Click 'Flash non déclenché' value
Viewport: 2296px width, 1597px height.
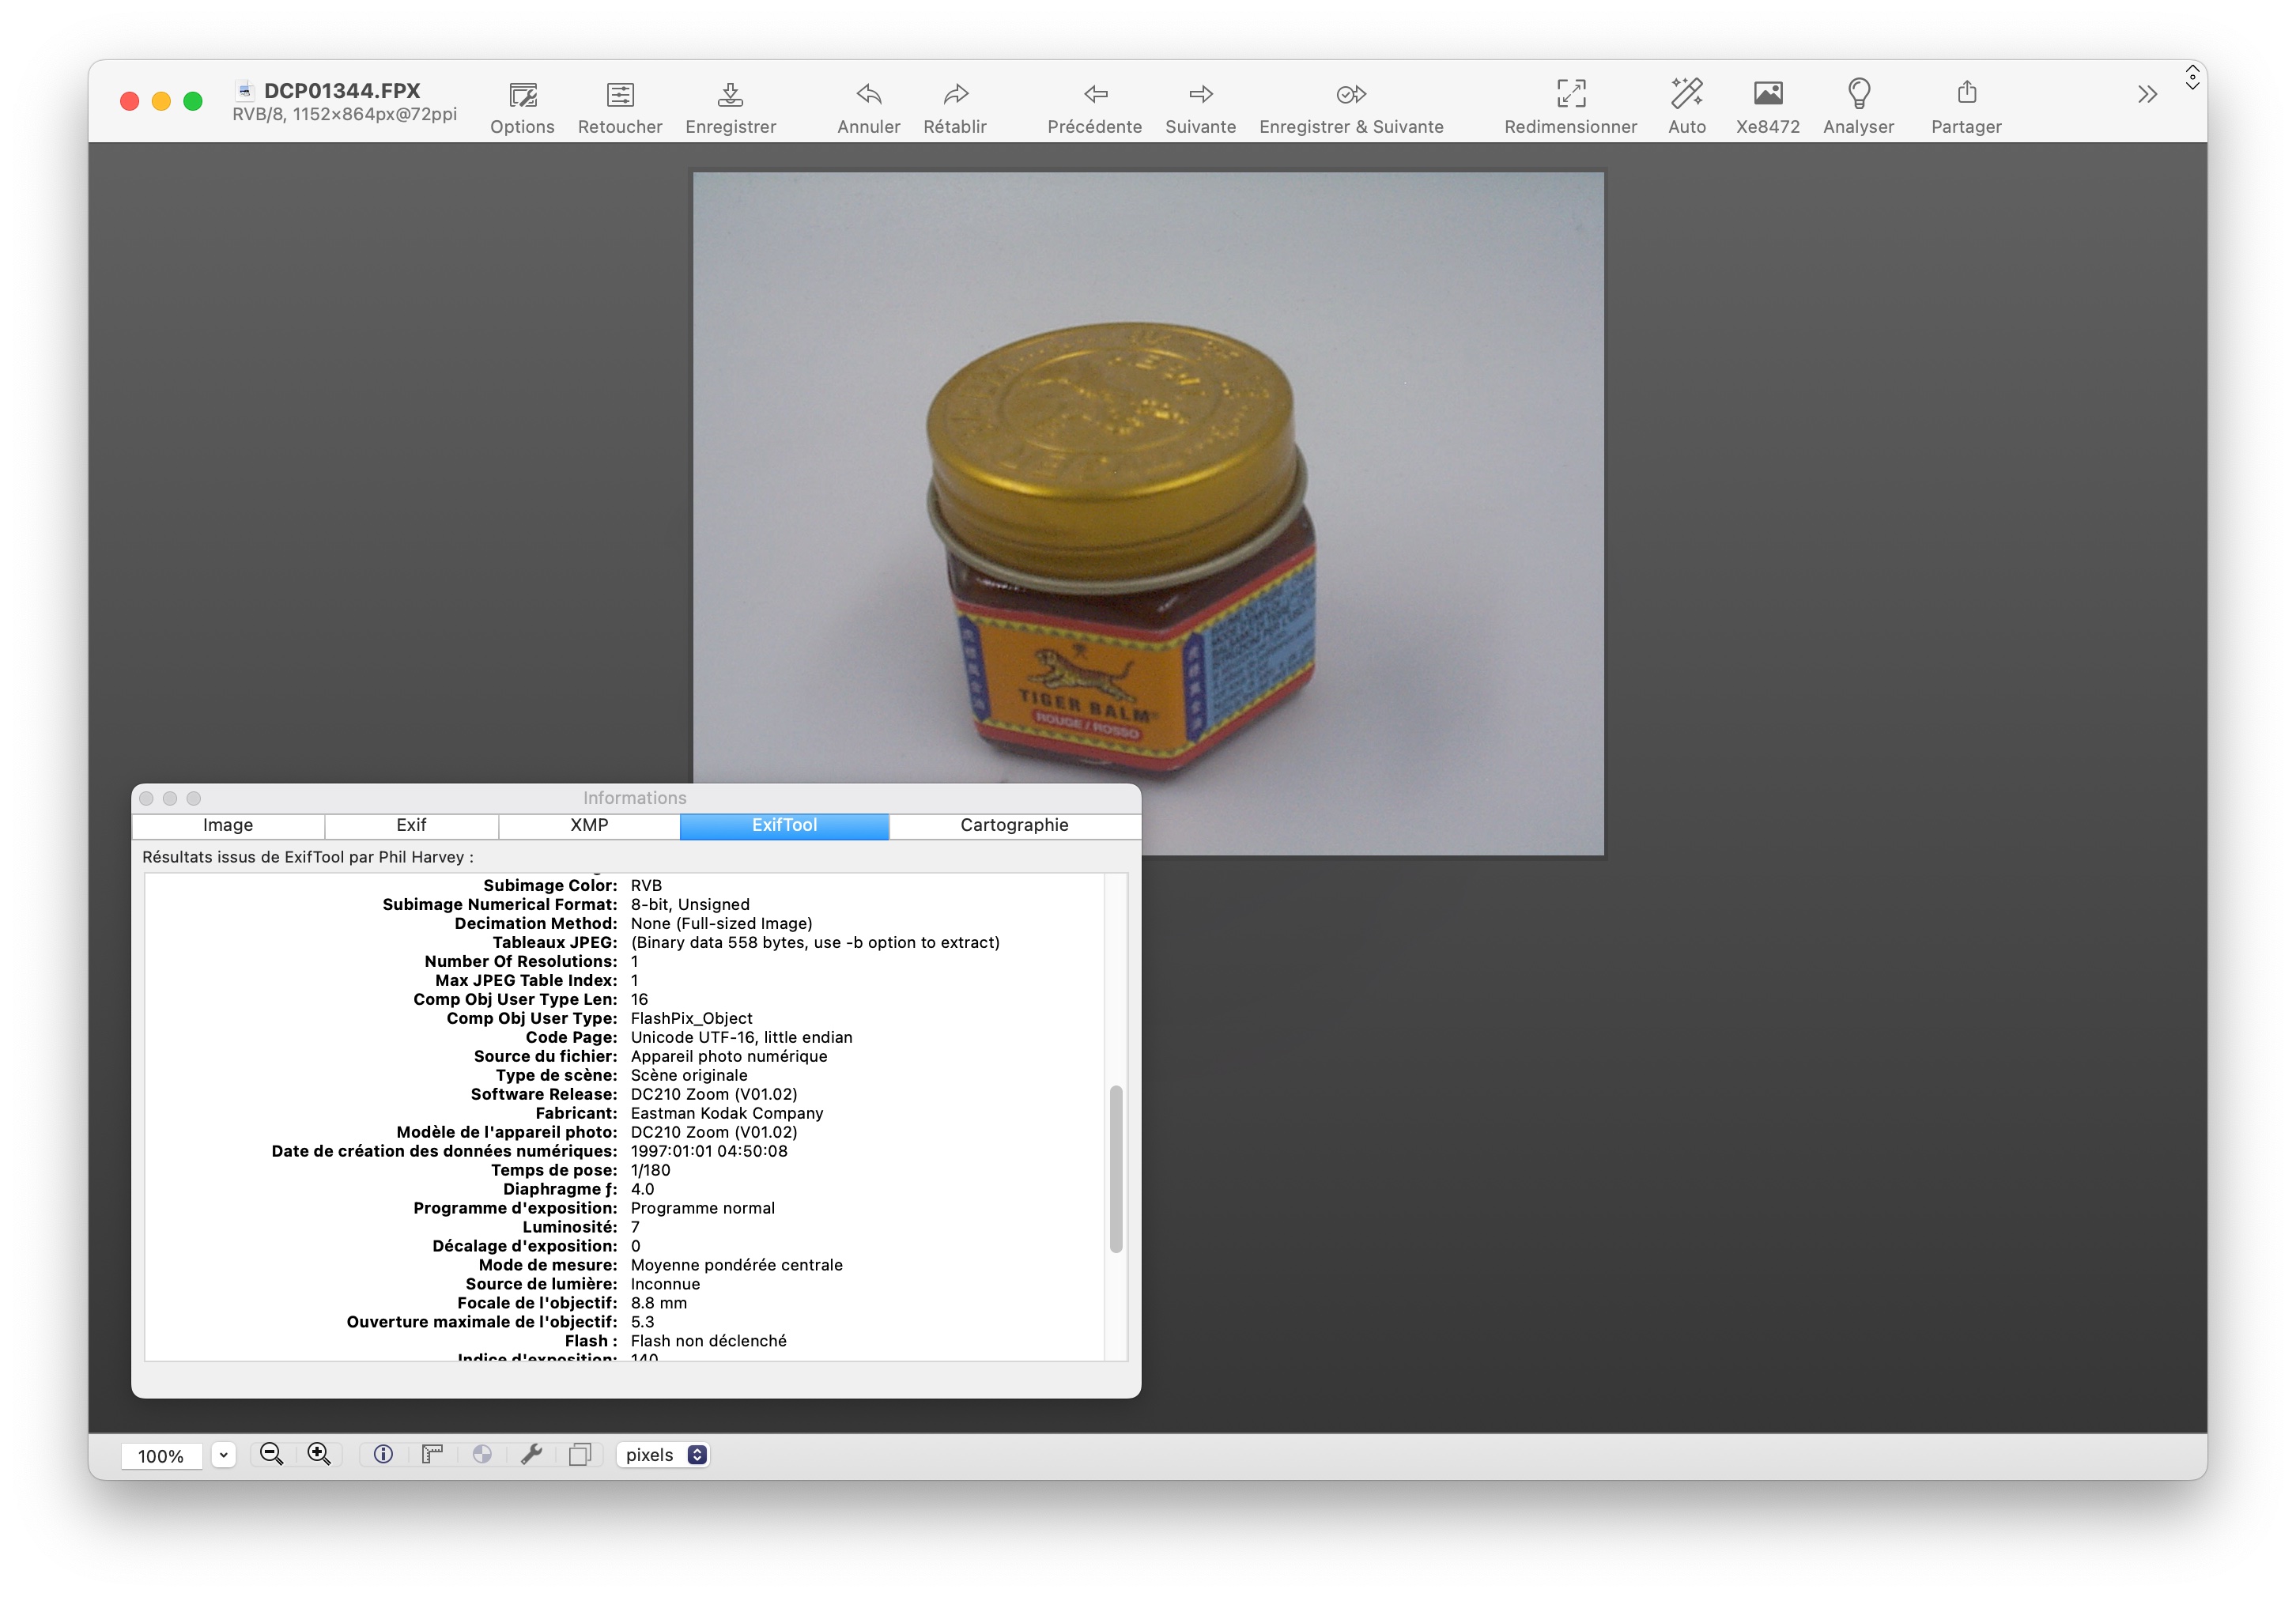tap(708, 1341)
